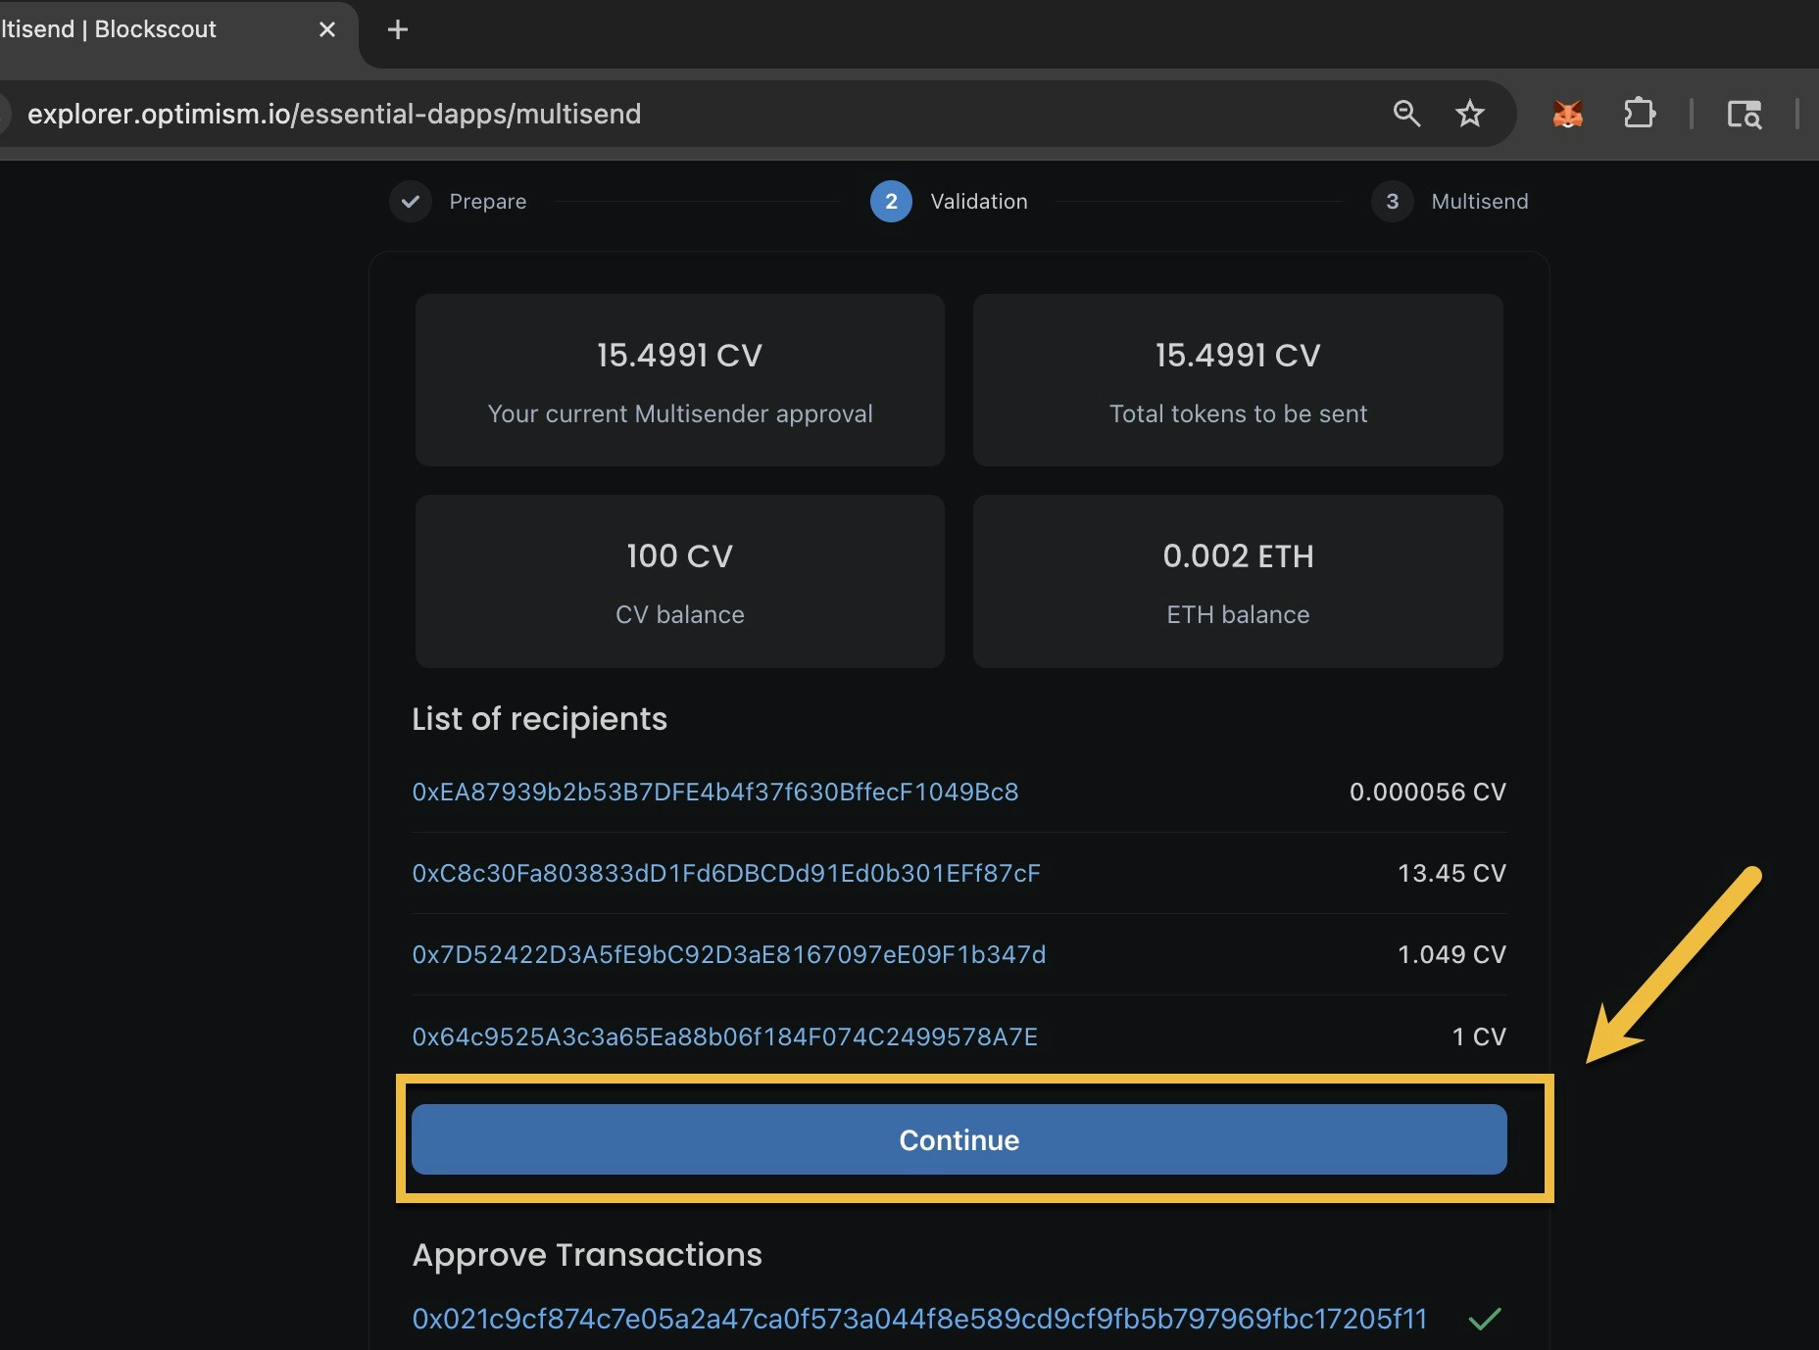The width and height of the screenshot is (1819, 1350).
Task: Open a new browser tab with plus button
Action: click(x=397, y=29)
